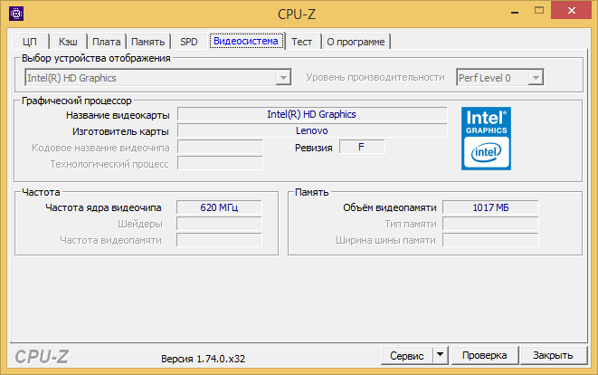Click the 620 МГц core frequency field
This screenshot has height=375, width=598.
(219, 207)
